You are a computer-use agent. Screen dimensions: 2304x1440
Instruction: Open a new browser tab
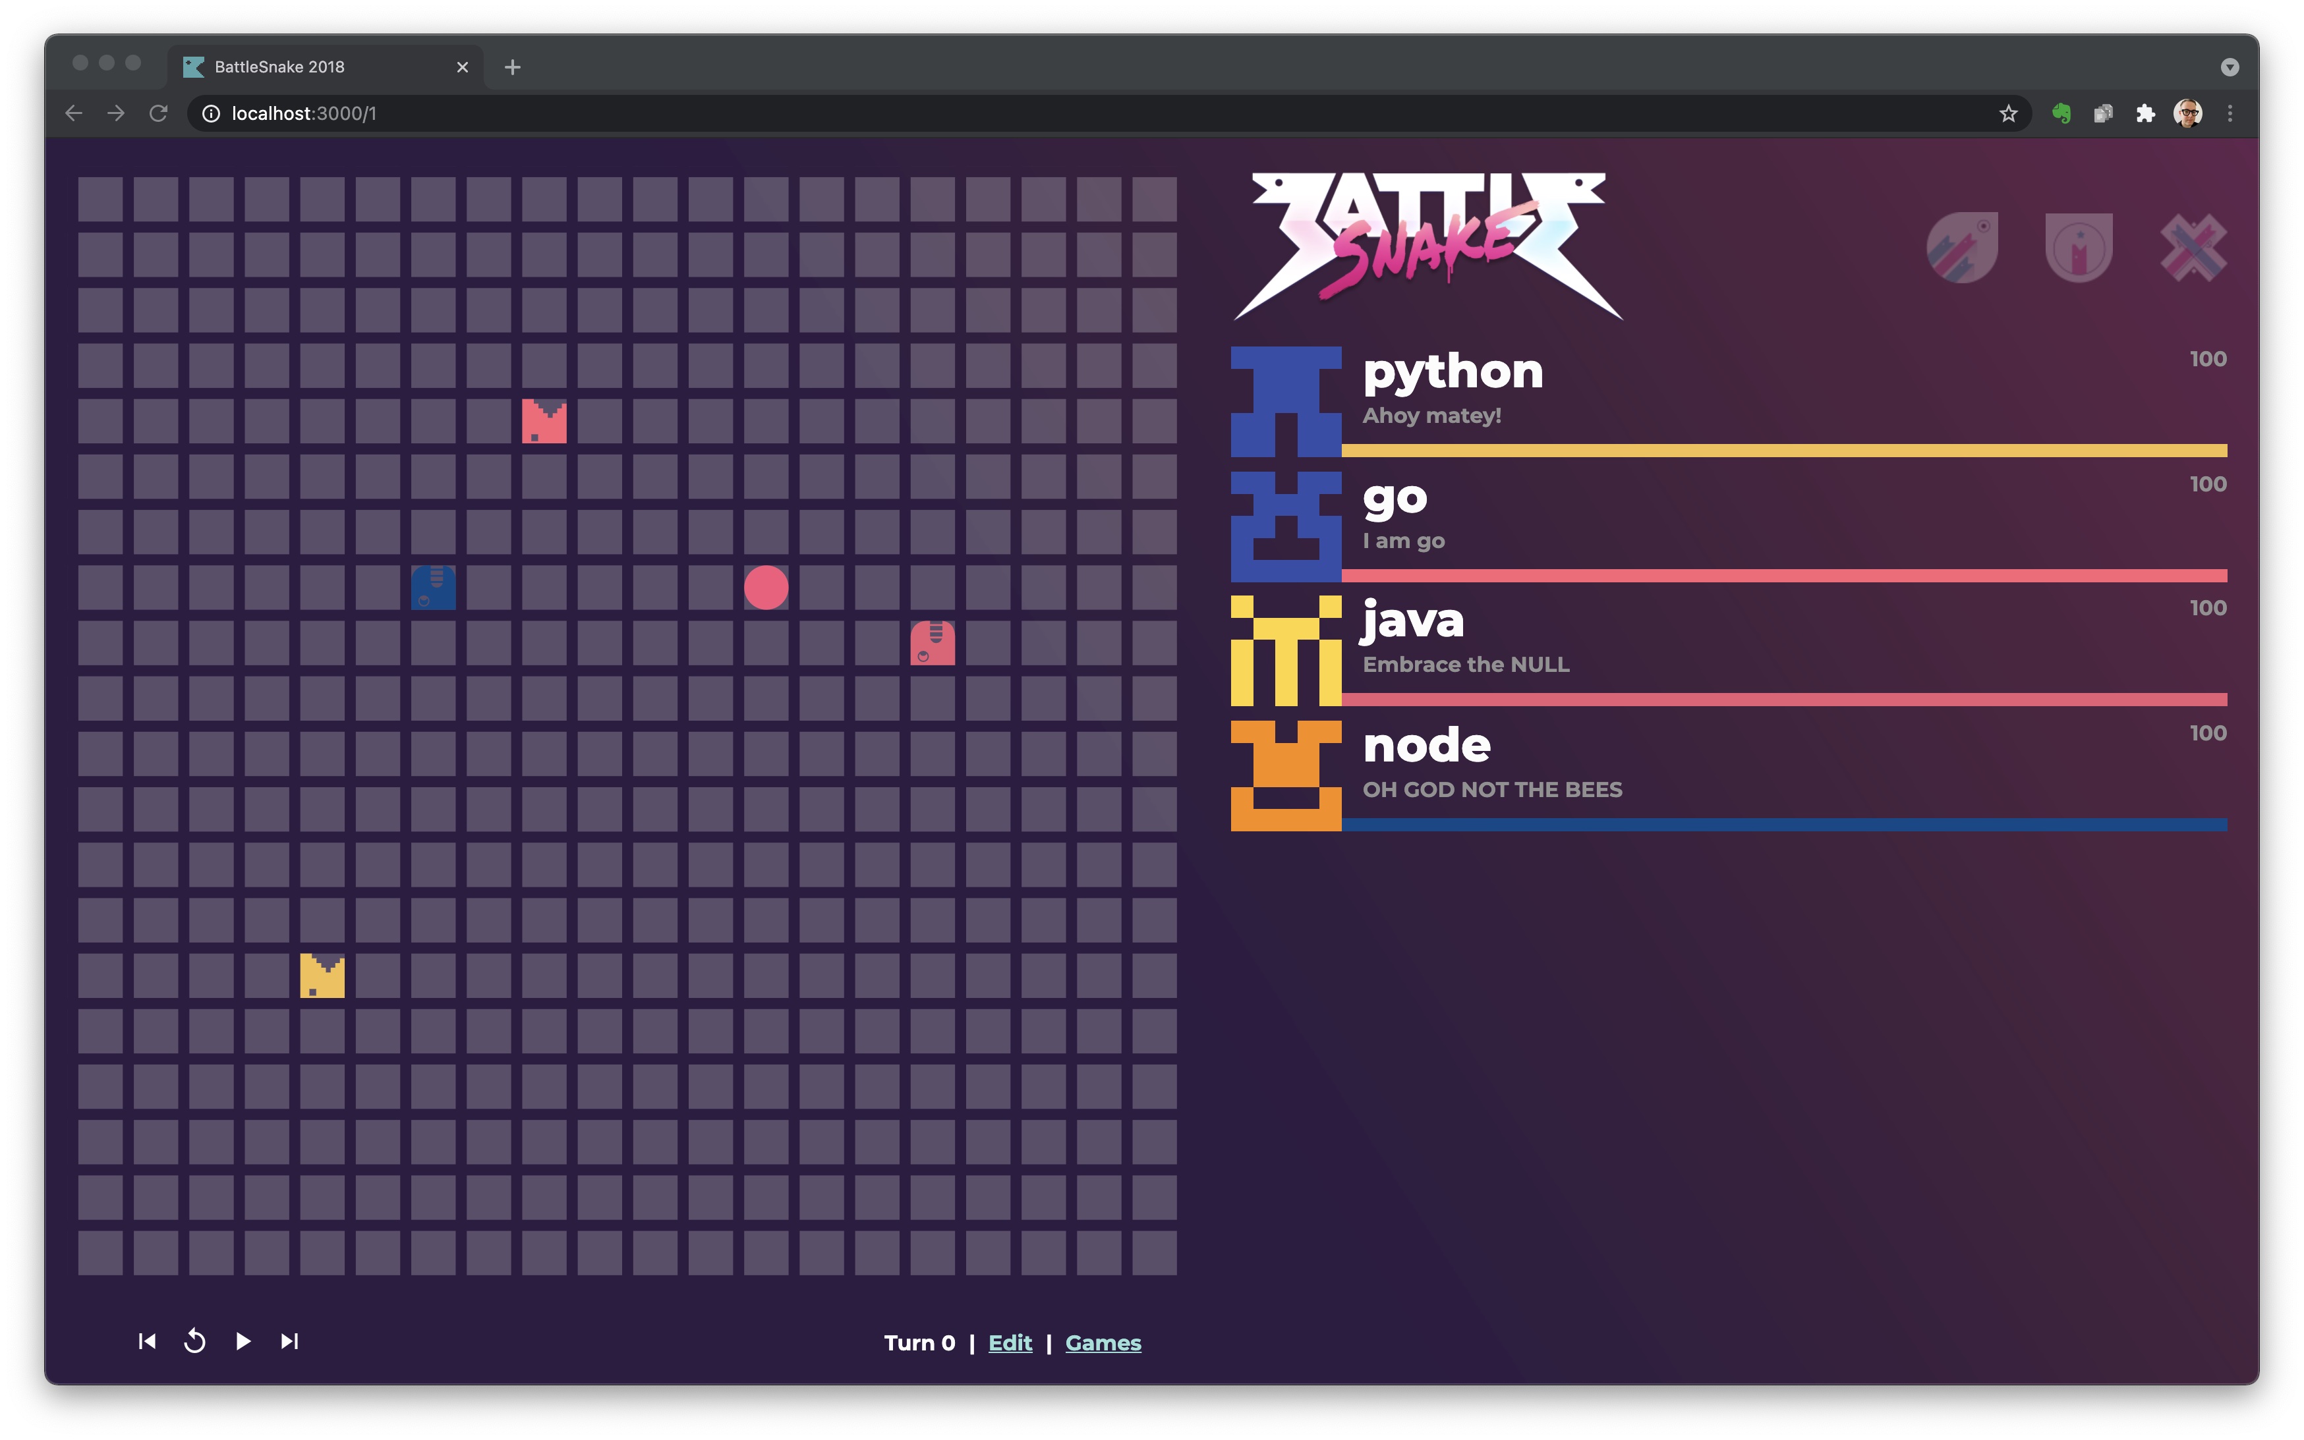pos(513,68)
